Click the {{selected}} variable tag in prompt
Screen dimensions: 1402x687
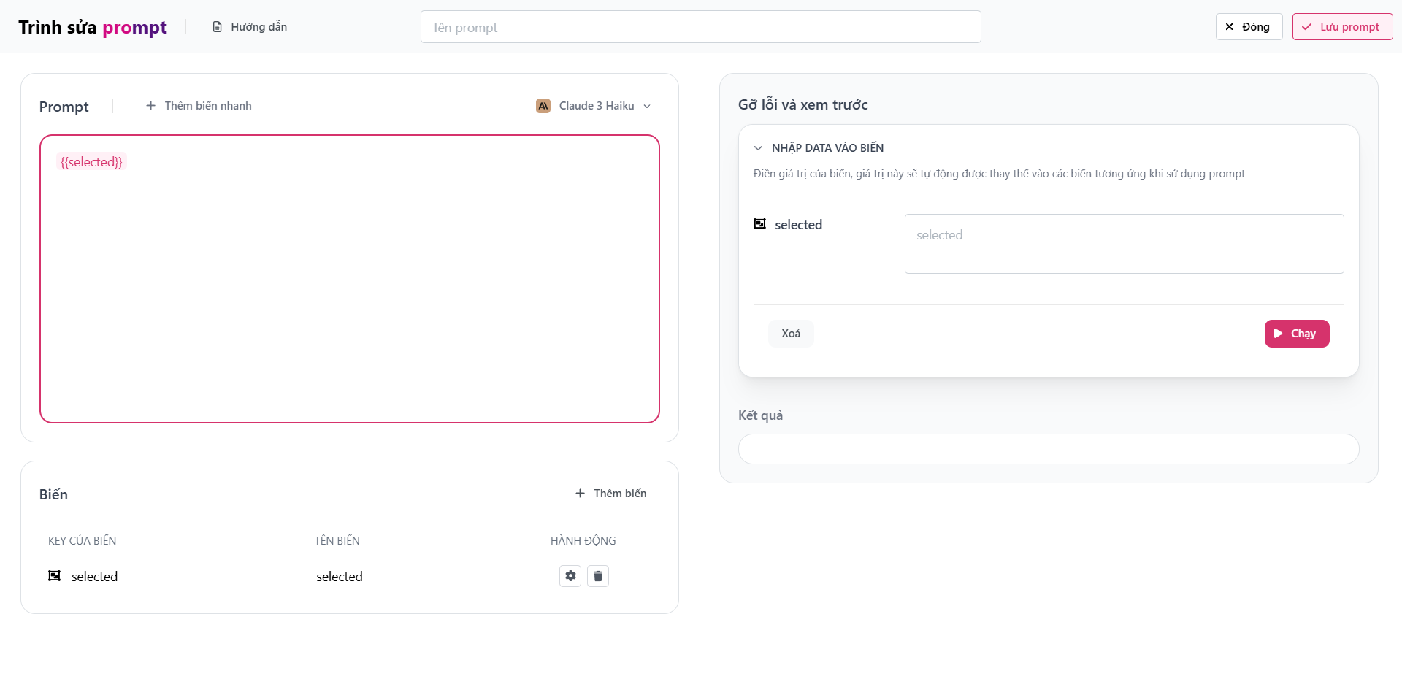(91, 162)
